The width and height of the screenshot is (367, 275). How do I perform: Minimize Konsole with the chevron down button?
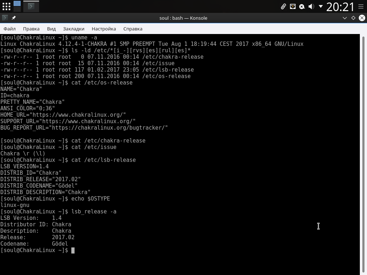tap(344, 18)
